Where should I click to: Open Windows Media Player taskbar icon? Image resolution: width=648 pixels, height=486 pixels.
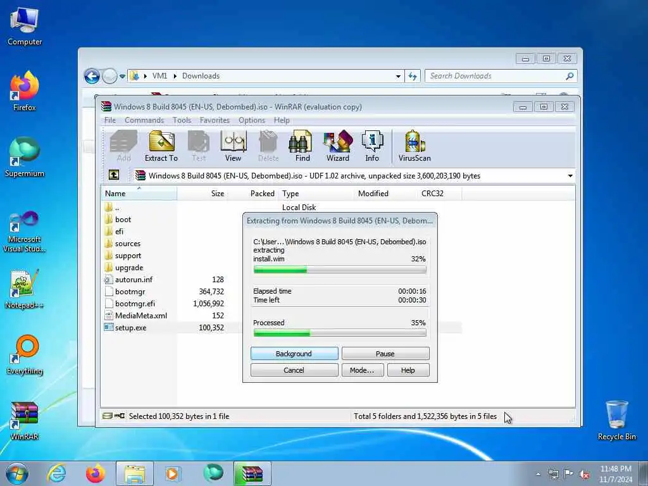click(x=172, y=473)
